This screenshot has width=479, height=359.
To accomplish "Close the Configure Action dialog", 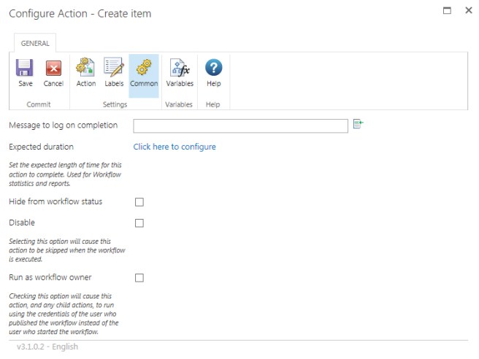I will (469, 11).
